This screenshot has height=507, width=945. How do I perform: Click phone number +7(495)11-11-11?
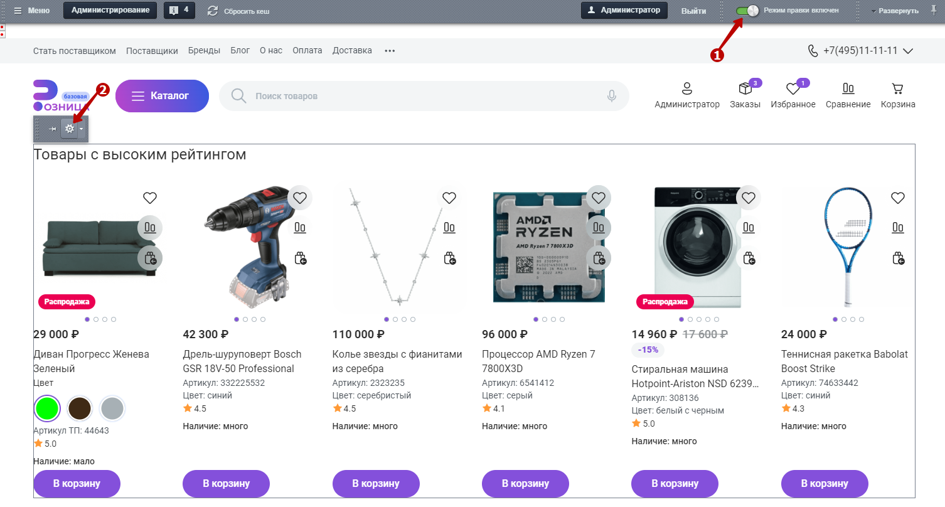pyautogui.click(x=860, y=51)
